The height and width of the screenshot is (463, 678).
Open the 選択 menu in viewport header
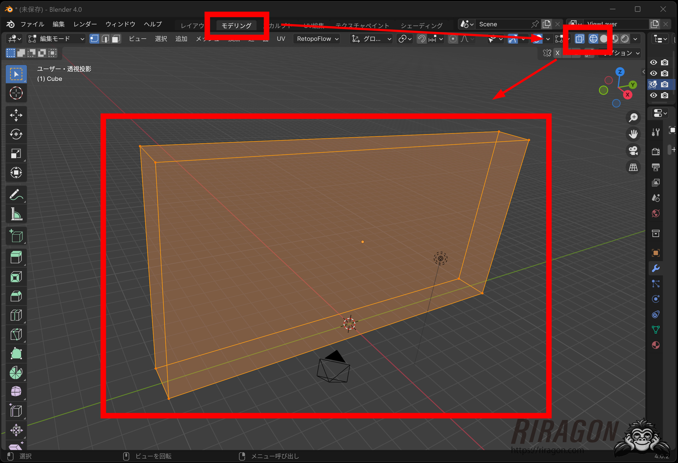161,39
